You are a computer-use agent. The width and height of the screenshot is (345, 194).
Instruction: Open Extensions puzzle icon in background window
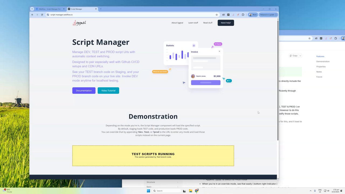pos(336,38)
